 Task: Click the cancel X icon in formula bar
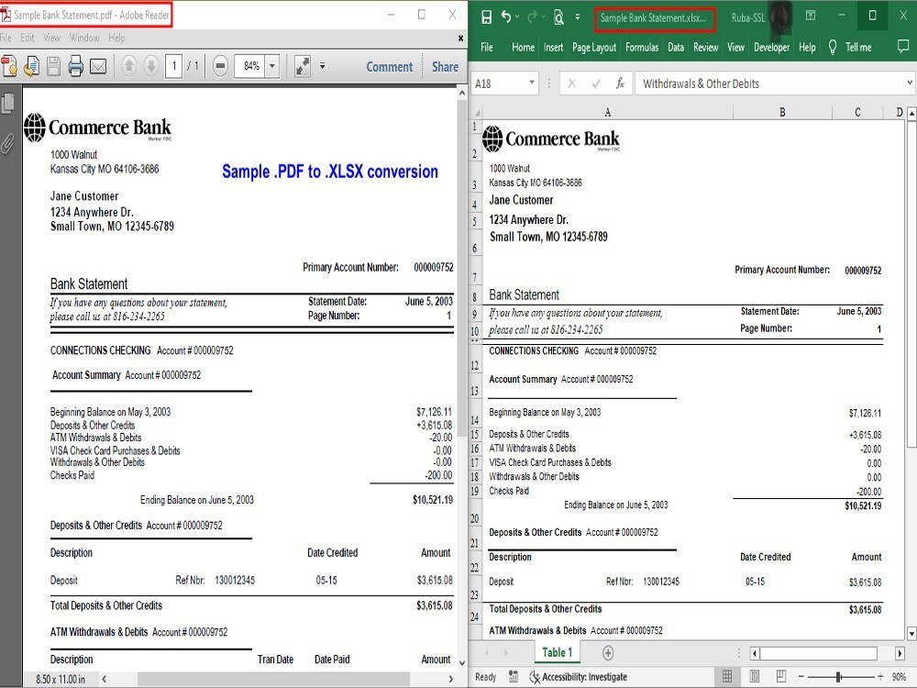[x=572, y=83]
